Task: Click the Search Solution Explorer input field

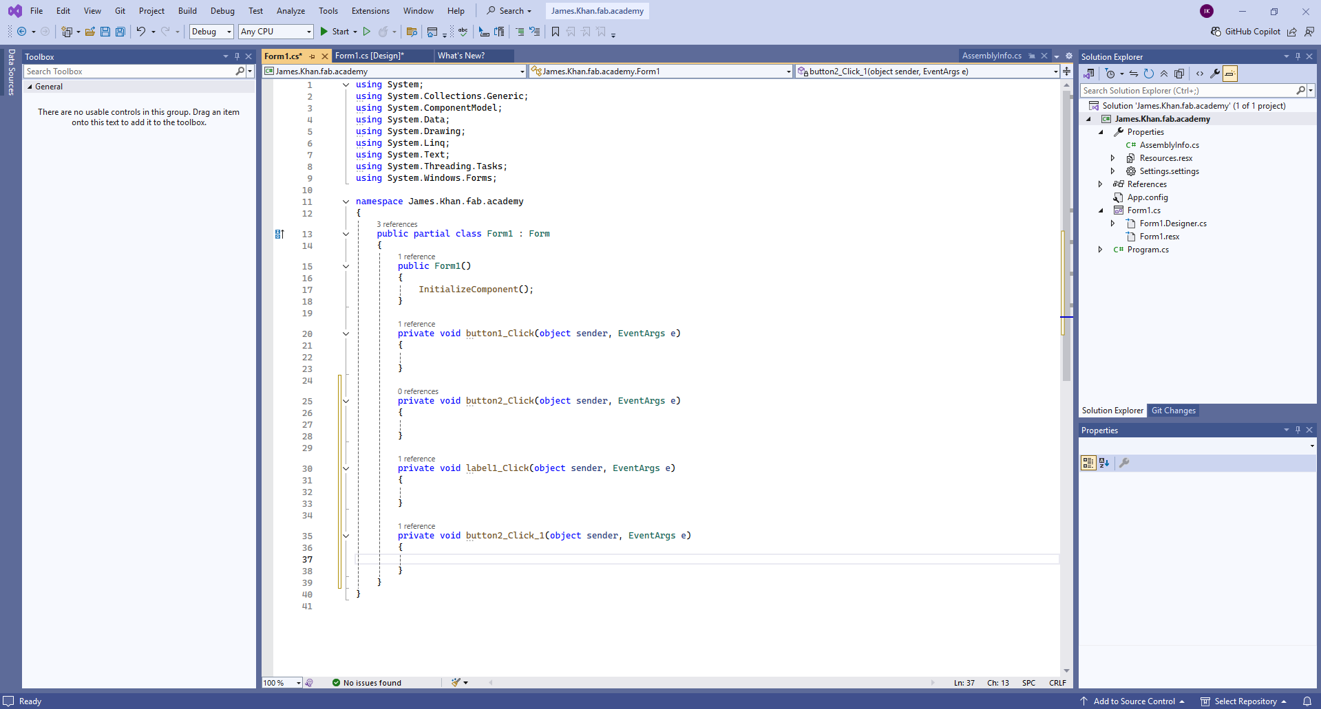Action: (1187, 91)
